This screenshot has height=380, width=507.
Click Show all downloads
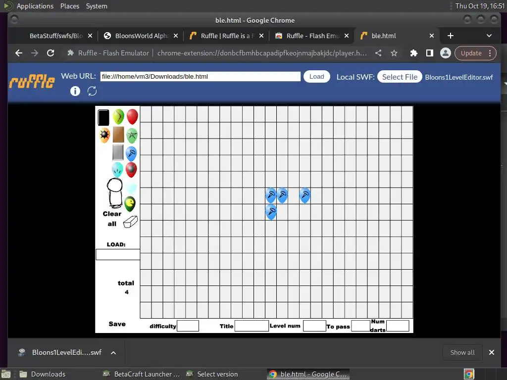pyautogui.click(x=462, y=352)
